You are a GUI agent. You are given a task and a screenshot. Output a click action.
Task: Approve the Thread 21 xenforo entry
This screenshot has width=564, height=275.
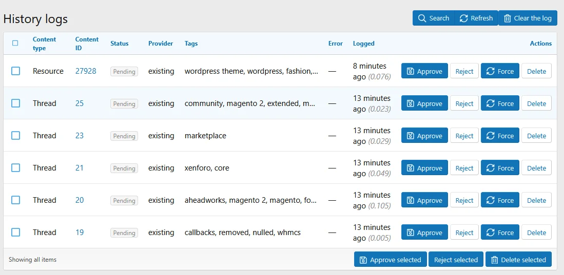click(424, 168)
